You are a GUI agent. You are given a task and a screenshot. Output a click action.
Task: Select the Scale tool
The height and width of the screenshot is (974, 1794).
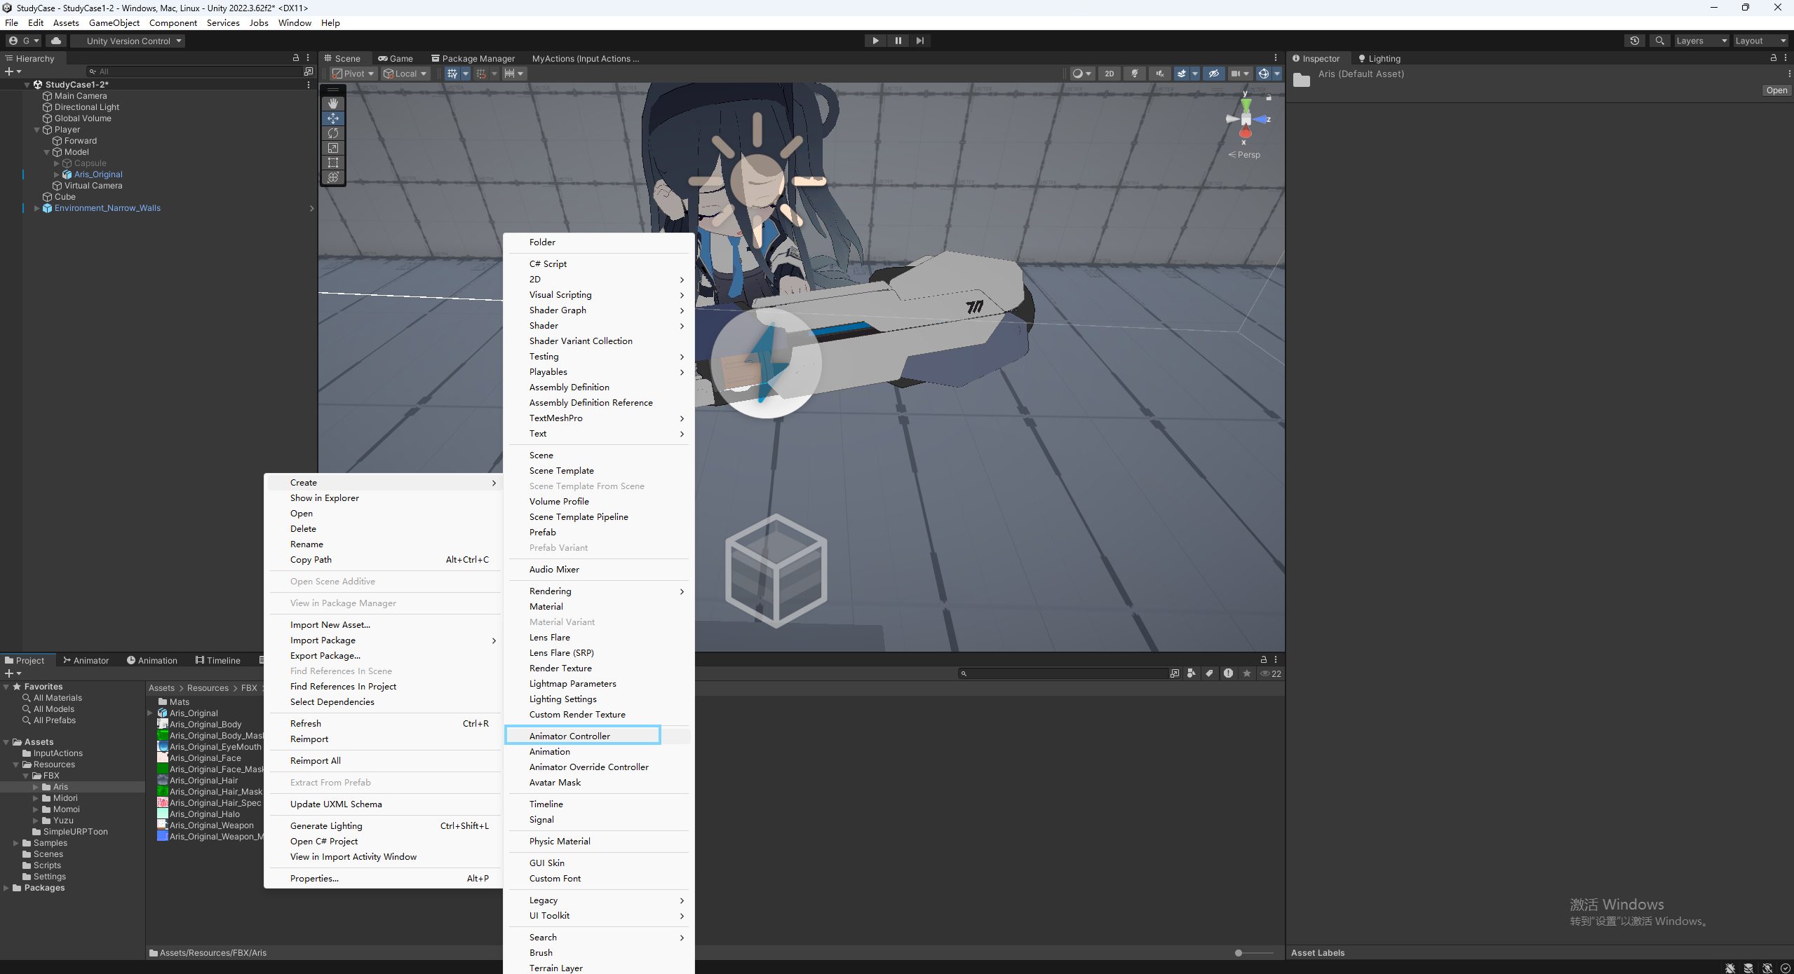point(333,148)
